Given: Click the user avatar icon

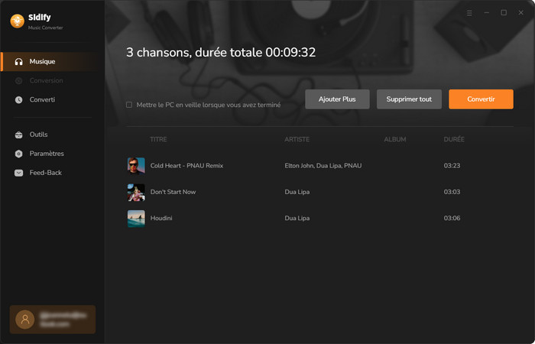Looking at the screenshot, I should [x=26, y=320].
